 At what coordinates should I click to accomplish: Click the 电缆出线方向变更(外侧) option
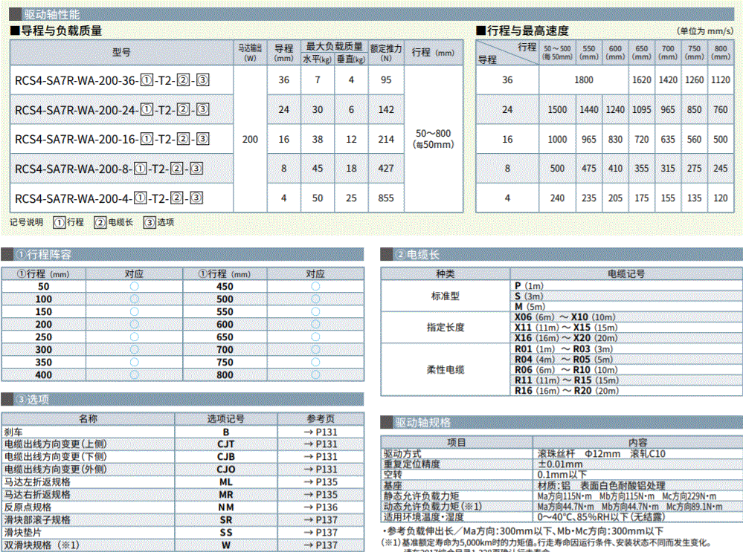56,469
